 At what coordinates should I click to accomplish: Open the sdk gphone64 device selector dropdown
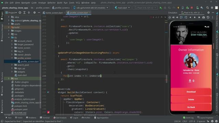click(x=90, y=8)
